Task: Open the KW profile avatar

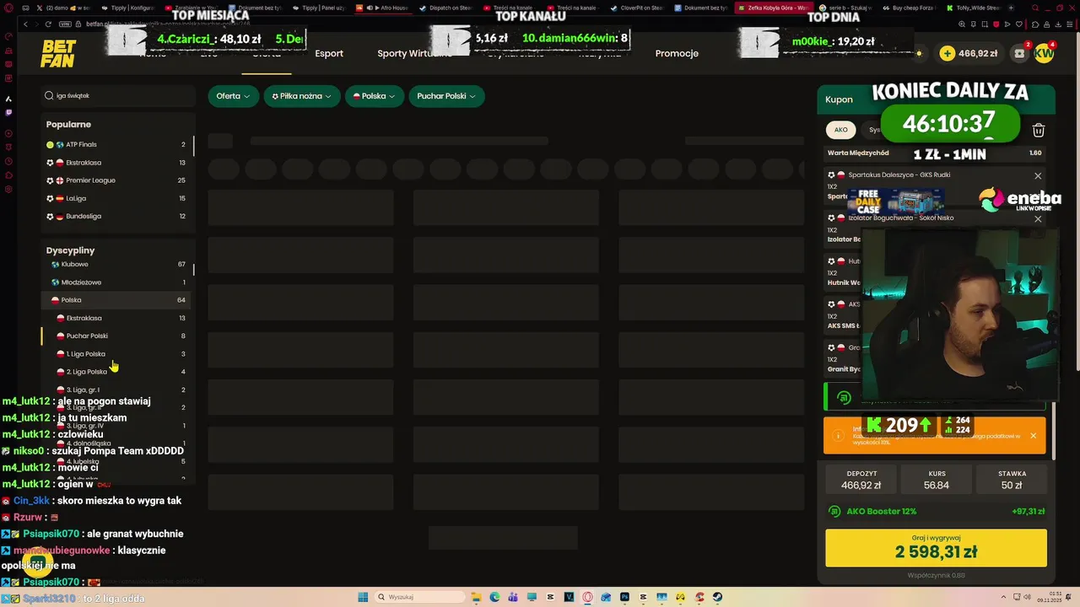Action: click(x=1044, y=53)
